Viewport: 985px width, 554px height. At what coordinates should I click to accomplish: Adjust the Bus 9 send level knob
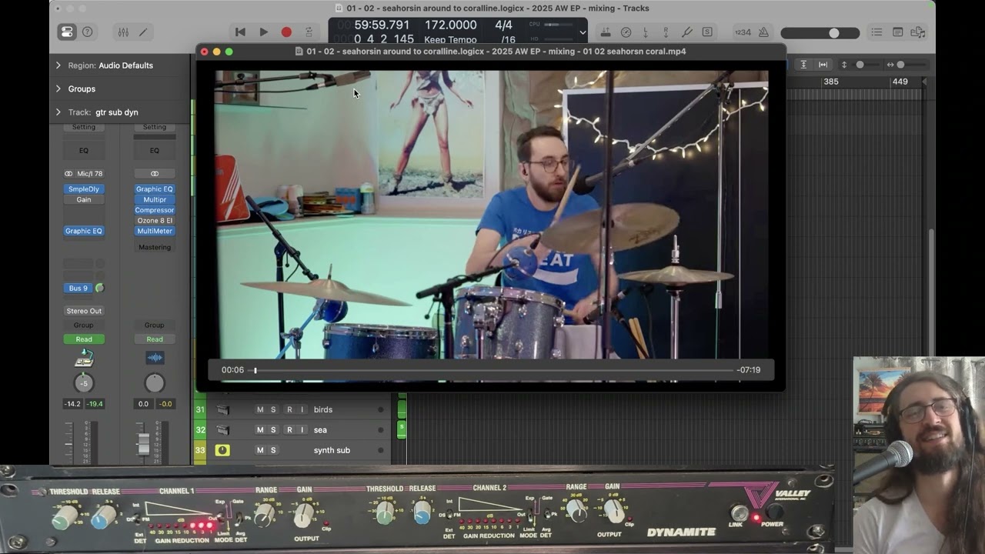[x=99, y=288]
